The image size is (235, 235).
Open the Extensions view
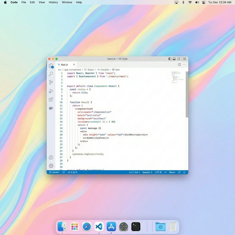click(x=51, y=100)
